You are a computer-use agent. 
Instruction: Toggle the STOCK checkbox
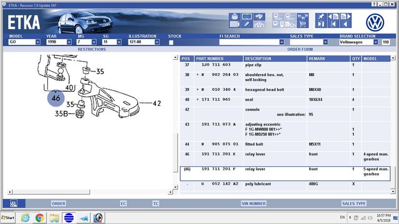pos(171,42)
